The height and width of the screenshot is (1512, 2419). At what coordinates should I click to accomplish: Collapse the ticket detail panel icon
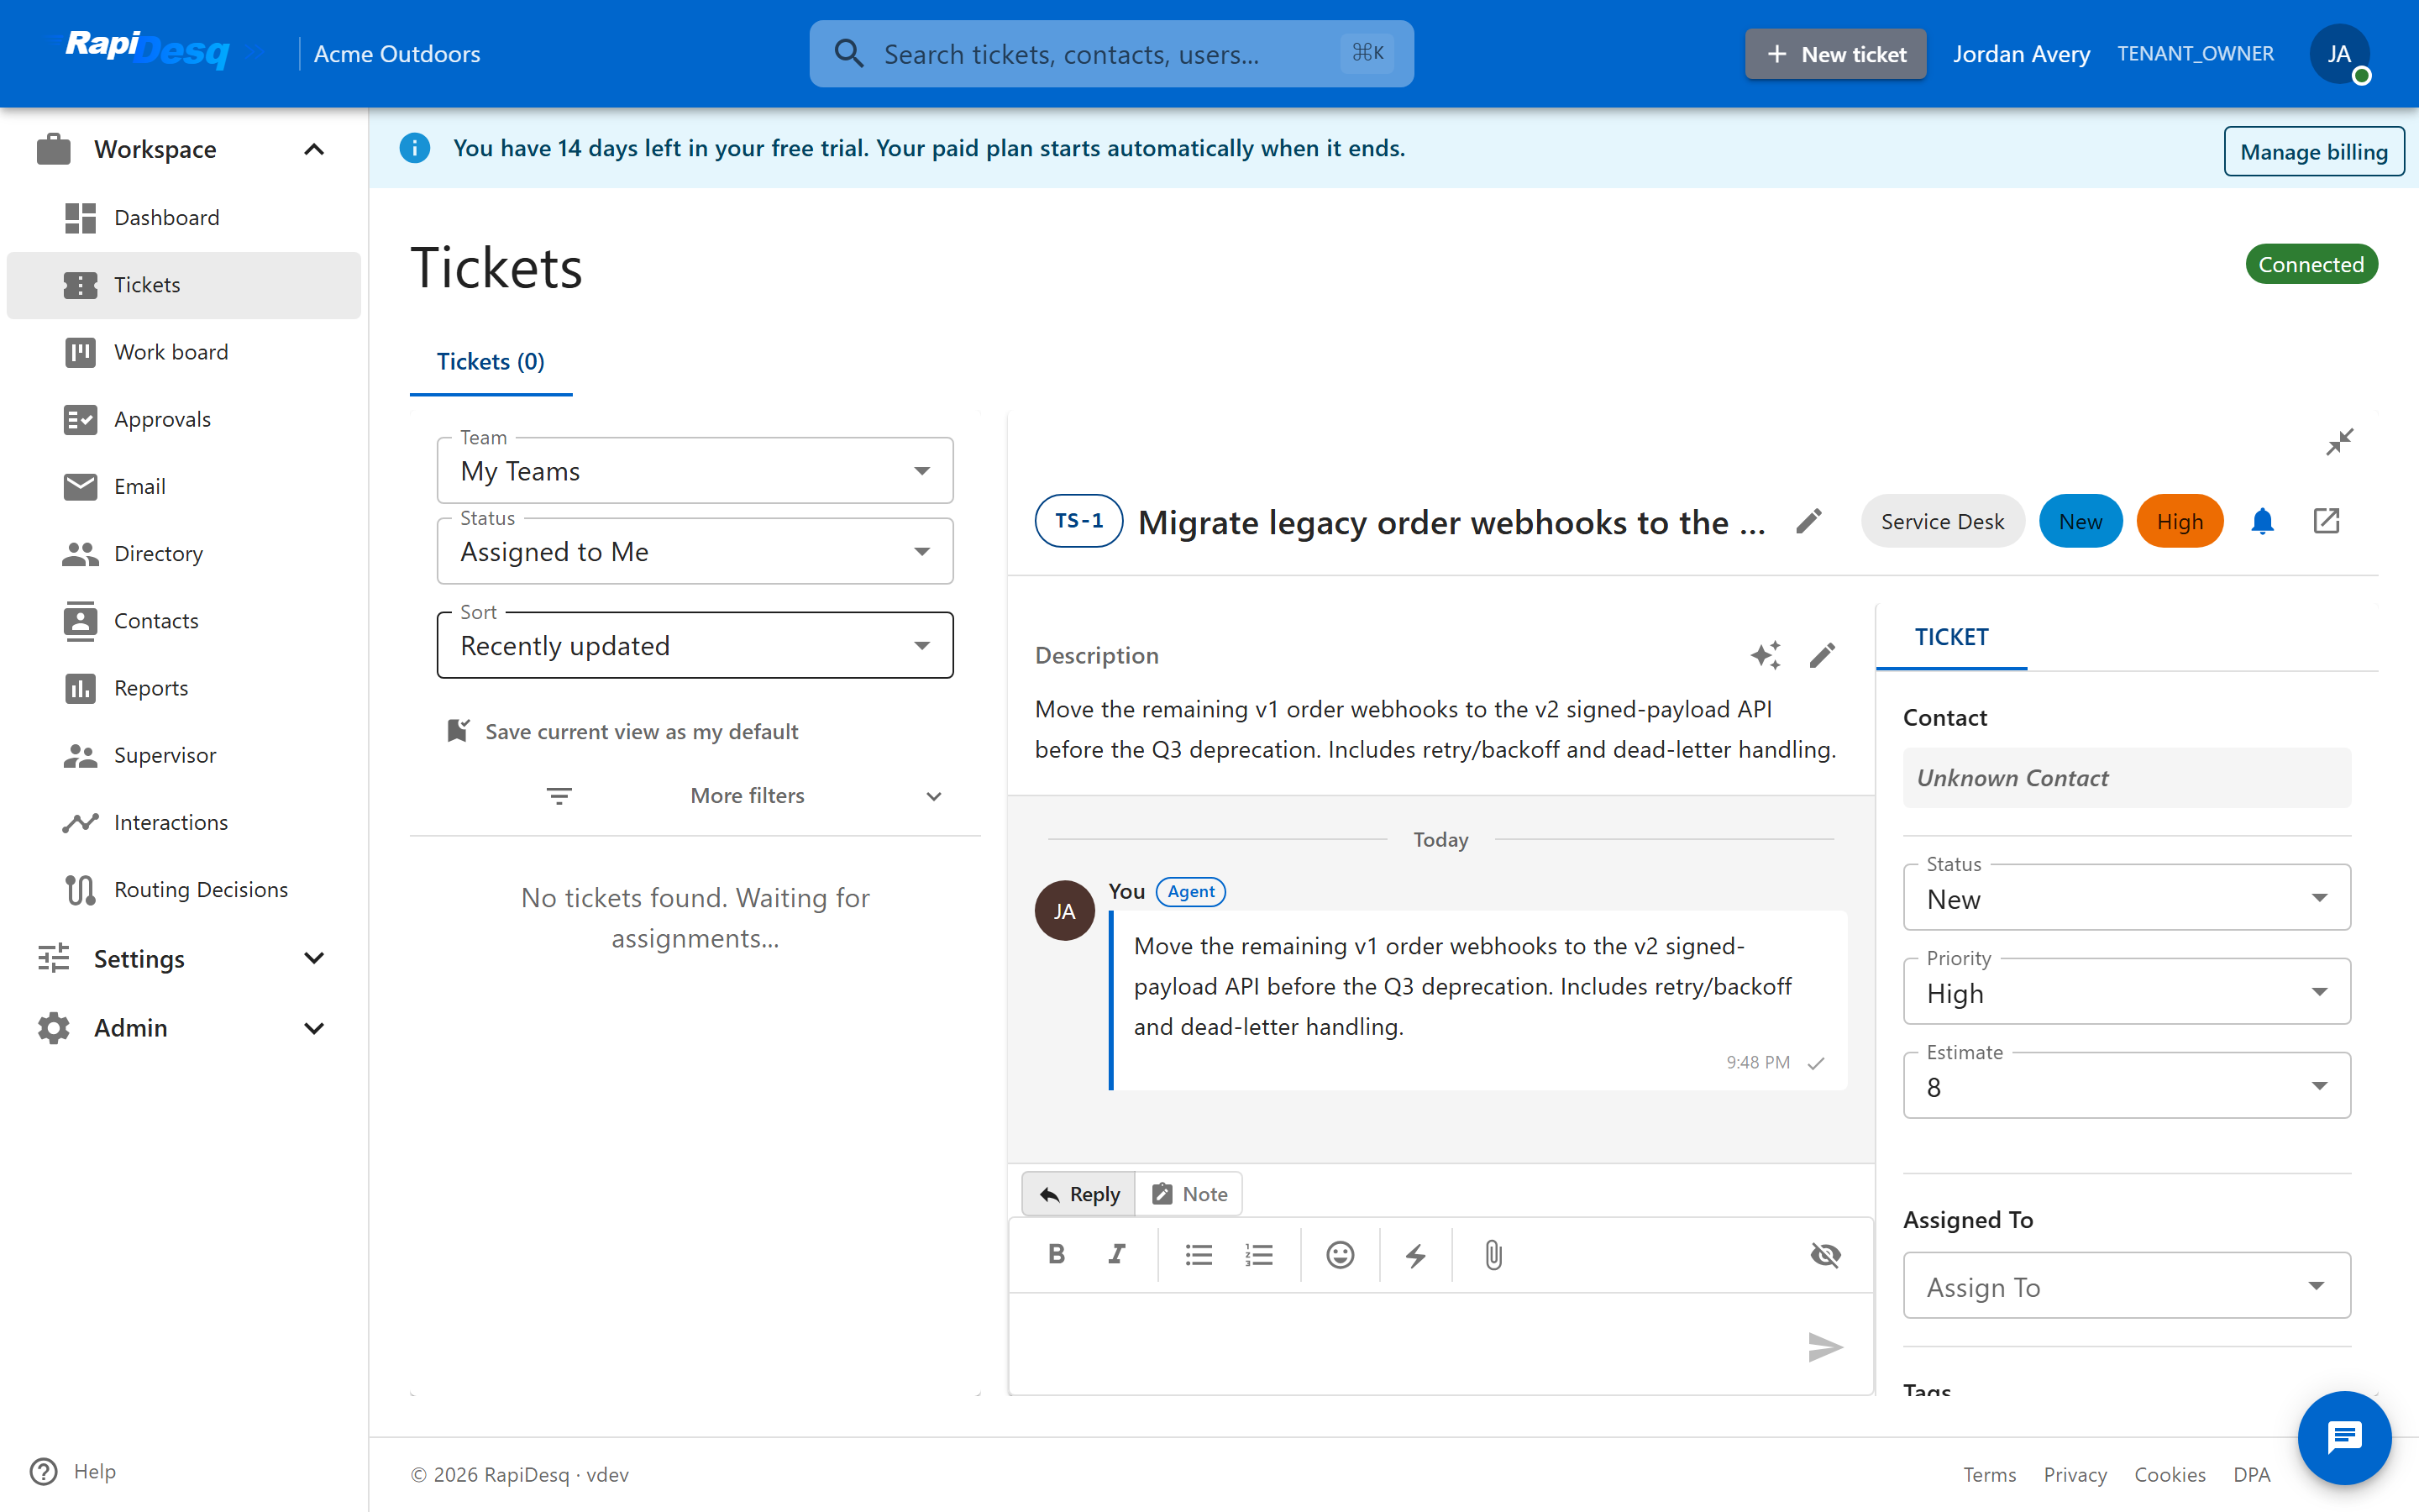point(2339,442)
